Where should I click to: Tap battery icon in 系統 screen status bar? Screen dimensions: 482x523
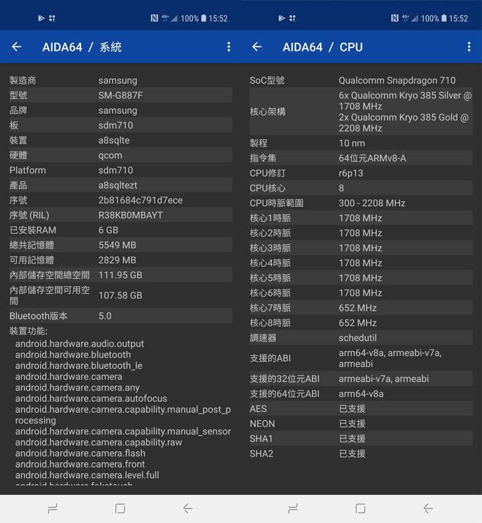204,18
